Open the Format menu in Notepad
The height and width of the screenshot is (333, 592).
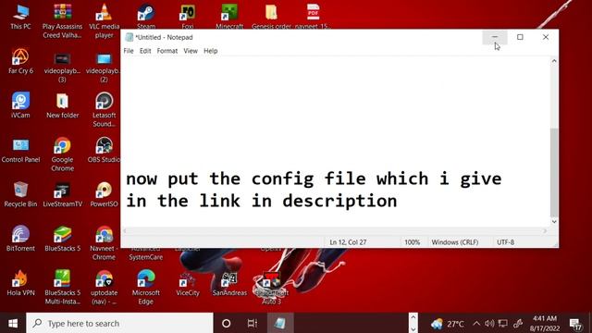pyautogui.click(x=166, y=51)
